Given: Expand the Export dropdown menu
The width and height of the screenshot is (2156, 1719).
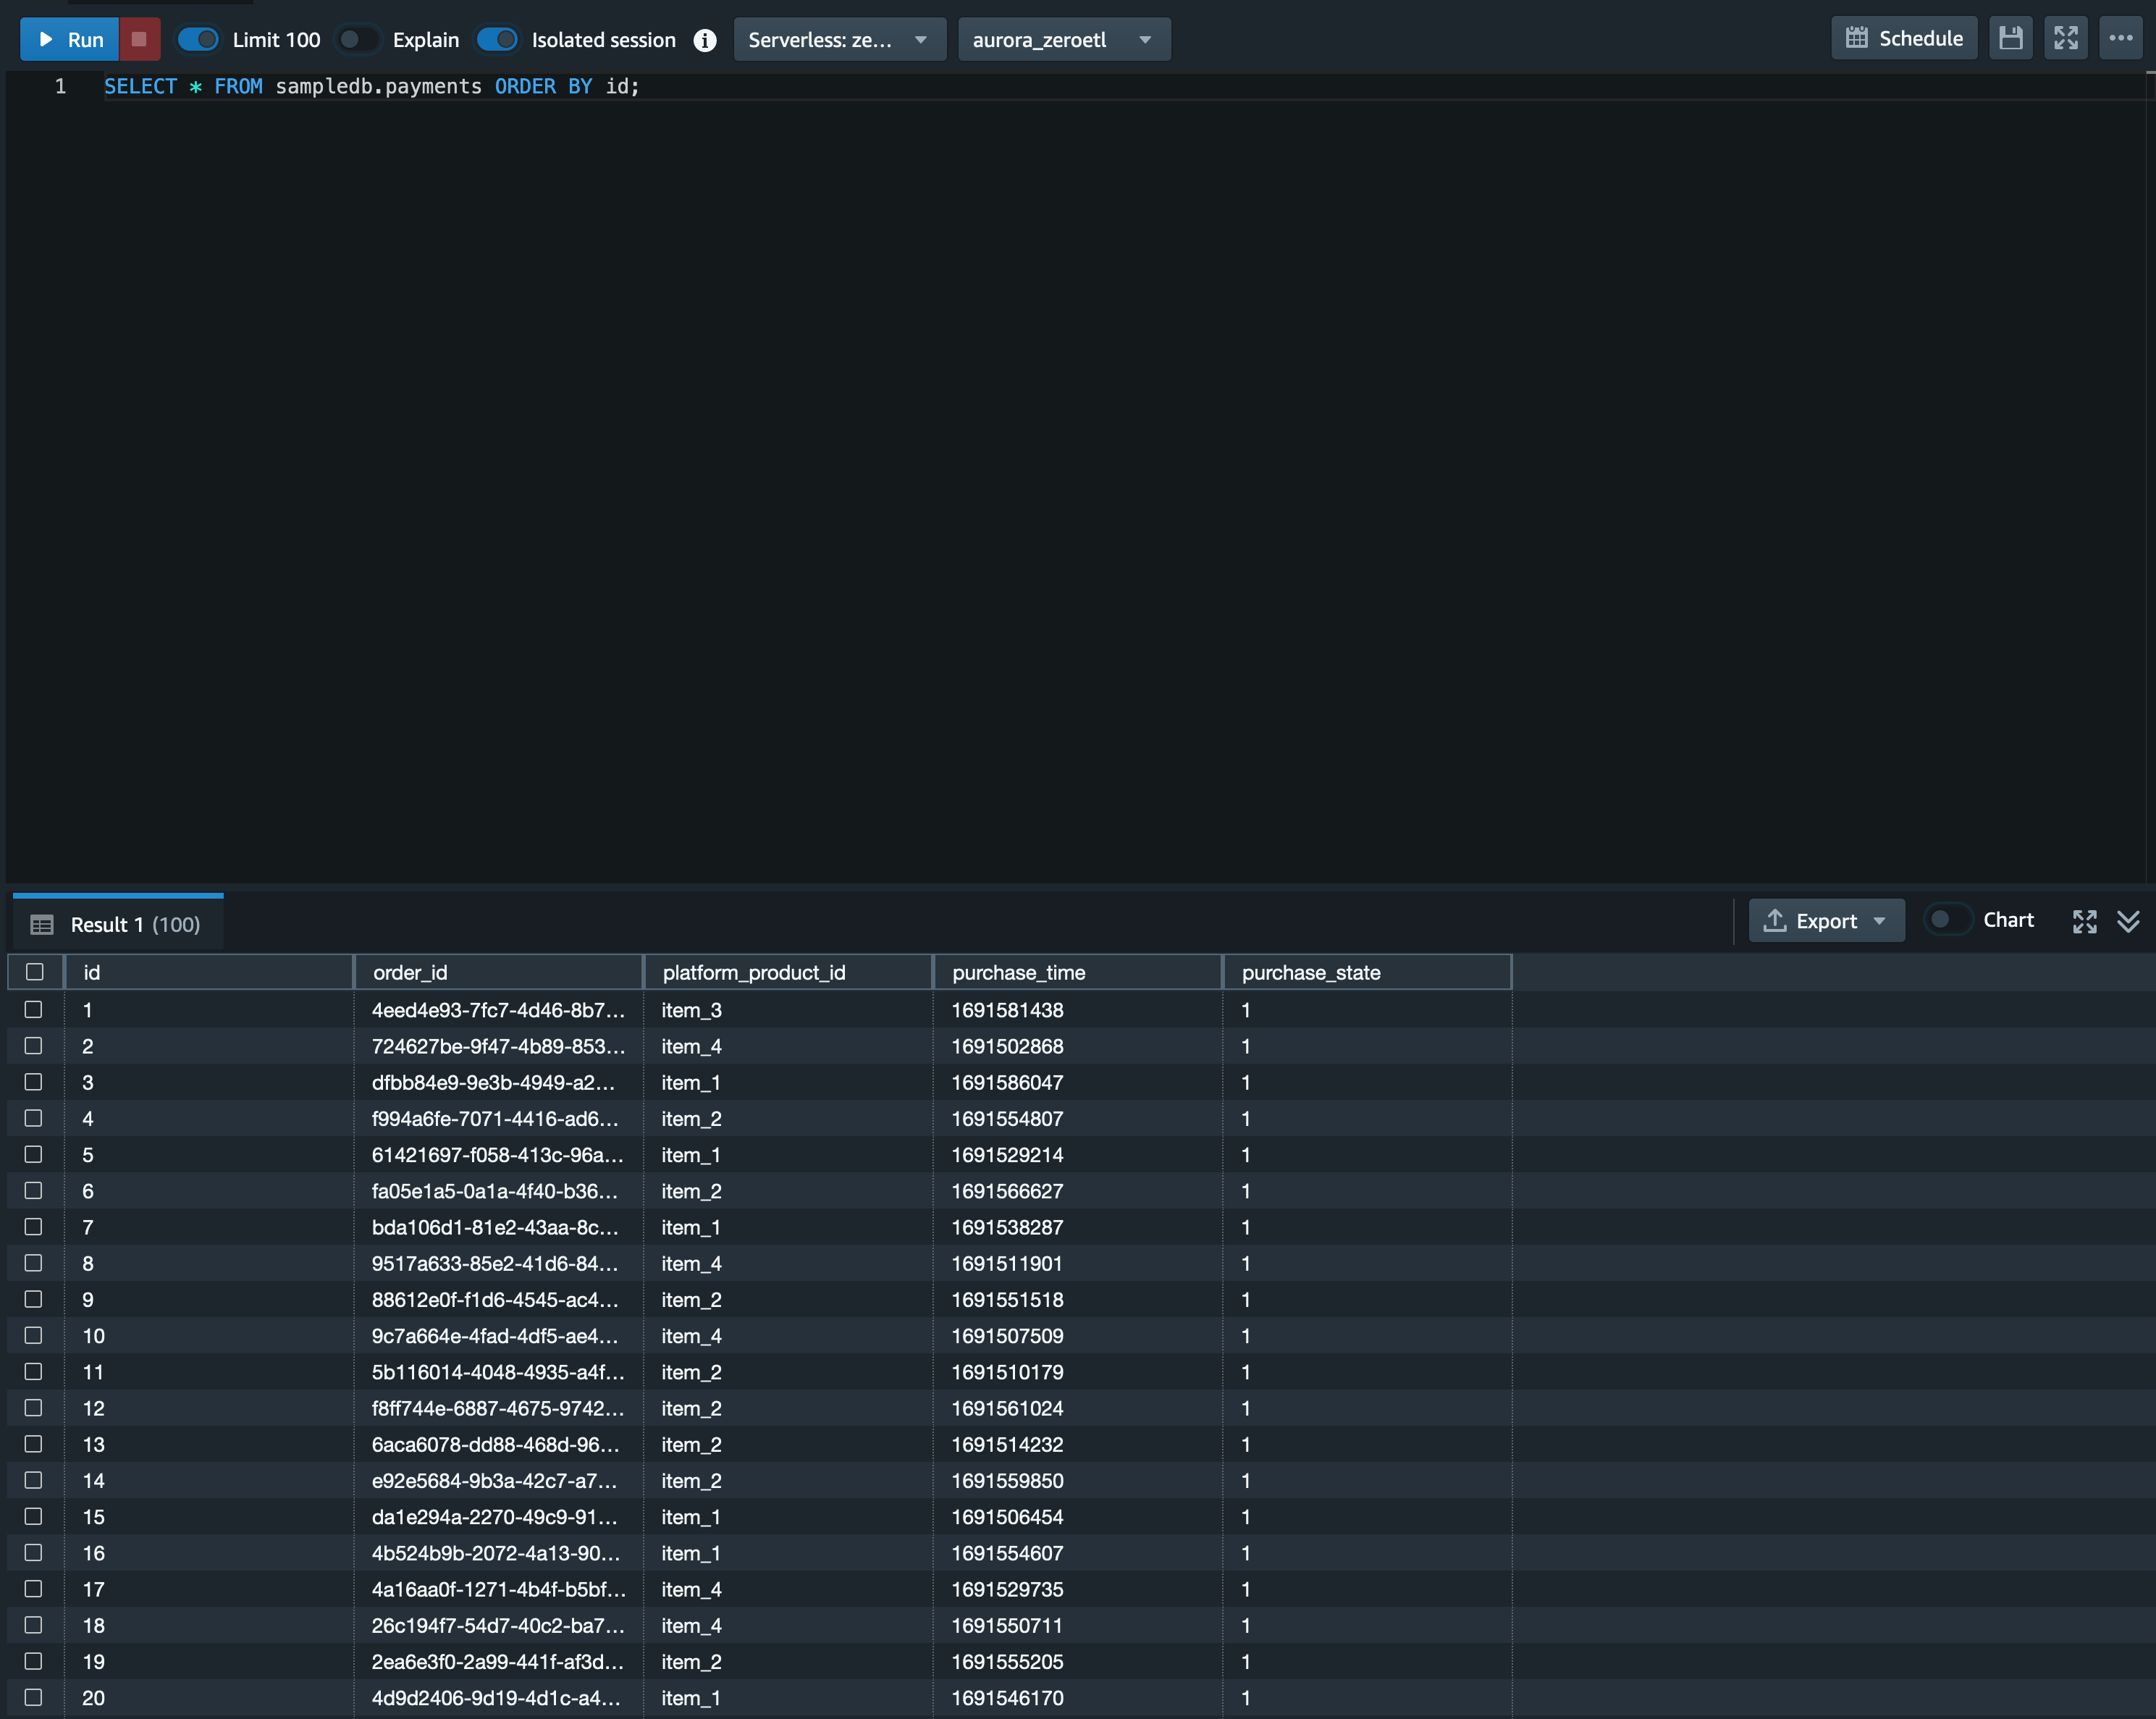Looking at the screenshot, I should 1825,921.
